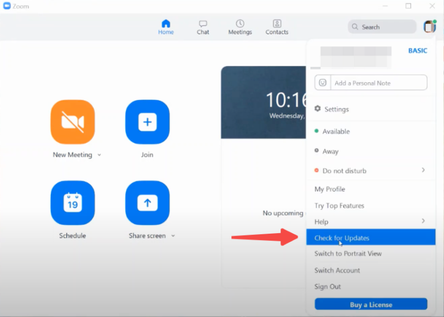Click the Zoom logo in title bar
The height and width of the screenshot is (317, 444).
coord(7,6)
